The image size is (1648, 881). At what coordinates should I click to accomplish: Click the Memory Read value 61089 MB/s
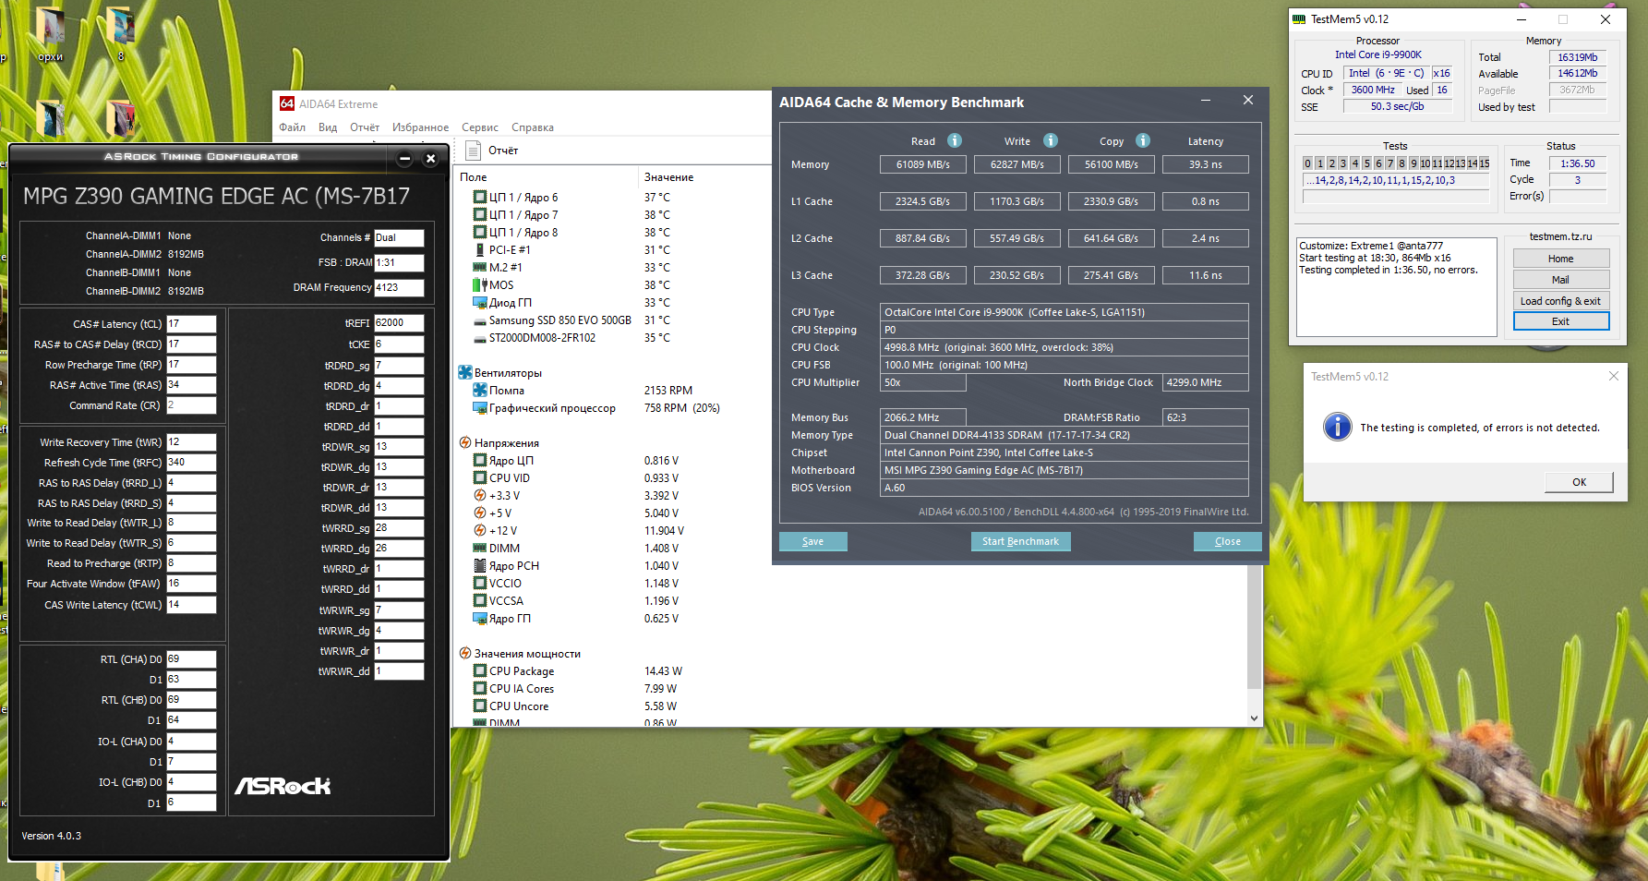(923, 164)
